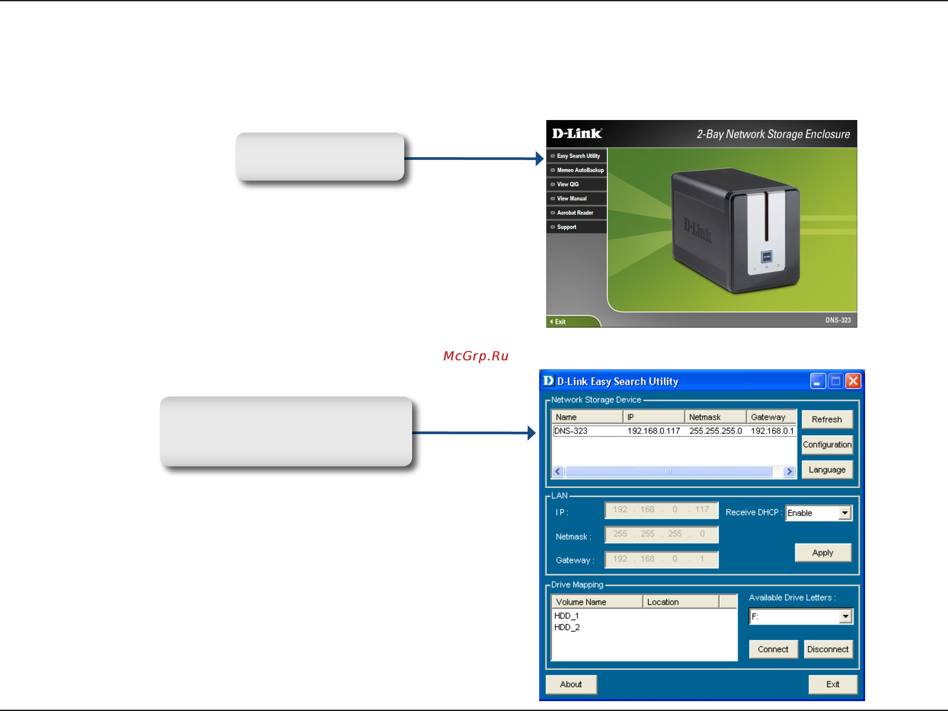The height and width of the screenshot is (711, 948).
Task: Click the Language button
Action: [x=827, y=470]
